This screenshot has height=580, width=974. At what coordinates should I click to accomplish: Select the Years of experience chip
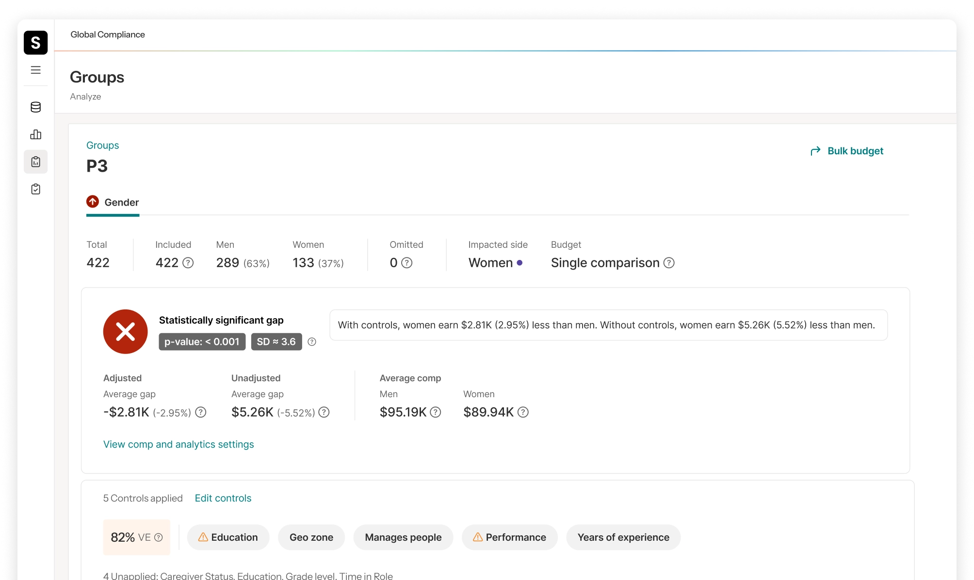click(x=623, y=537)
